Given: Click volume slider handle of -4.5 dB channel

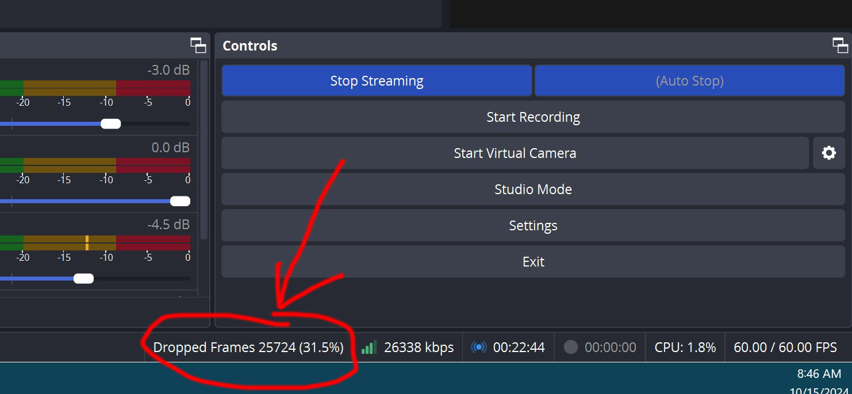Looking at the screenshot, I should pos(83,279).
